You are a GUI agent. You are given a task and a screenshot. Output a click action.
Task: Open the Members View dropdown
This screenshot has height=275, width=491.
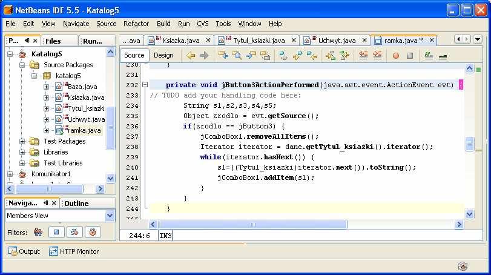110,216
